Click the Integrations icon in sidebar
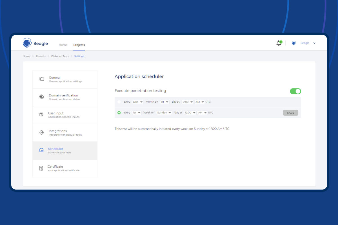 click(x=42, y=132)
